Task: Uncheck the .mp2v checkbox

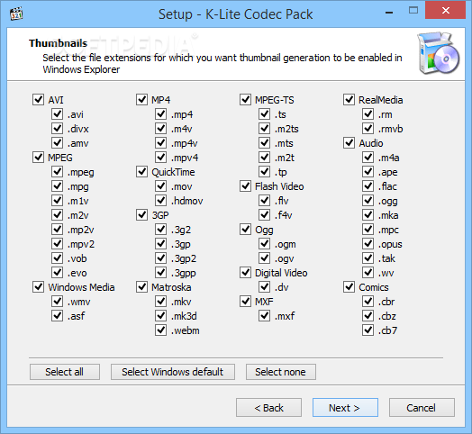Action: [x=57, y=230]
